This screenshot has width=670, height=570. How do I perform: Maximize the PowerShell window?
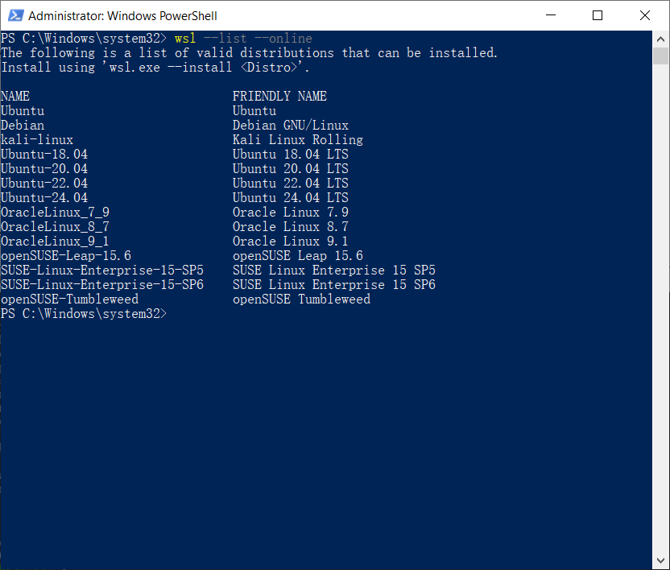click(x=598, y=15)
